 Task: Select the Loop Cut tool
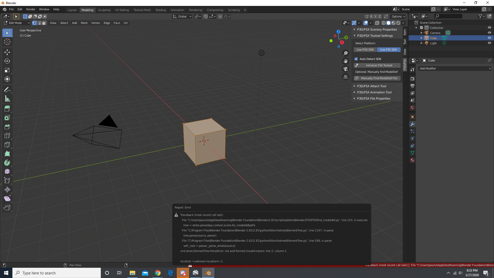7,136
